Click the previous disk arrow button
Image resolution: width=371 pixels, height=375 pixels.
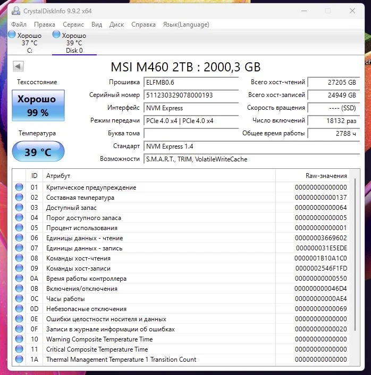(x=18, y=66)
